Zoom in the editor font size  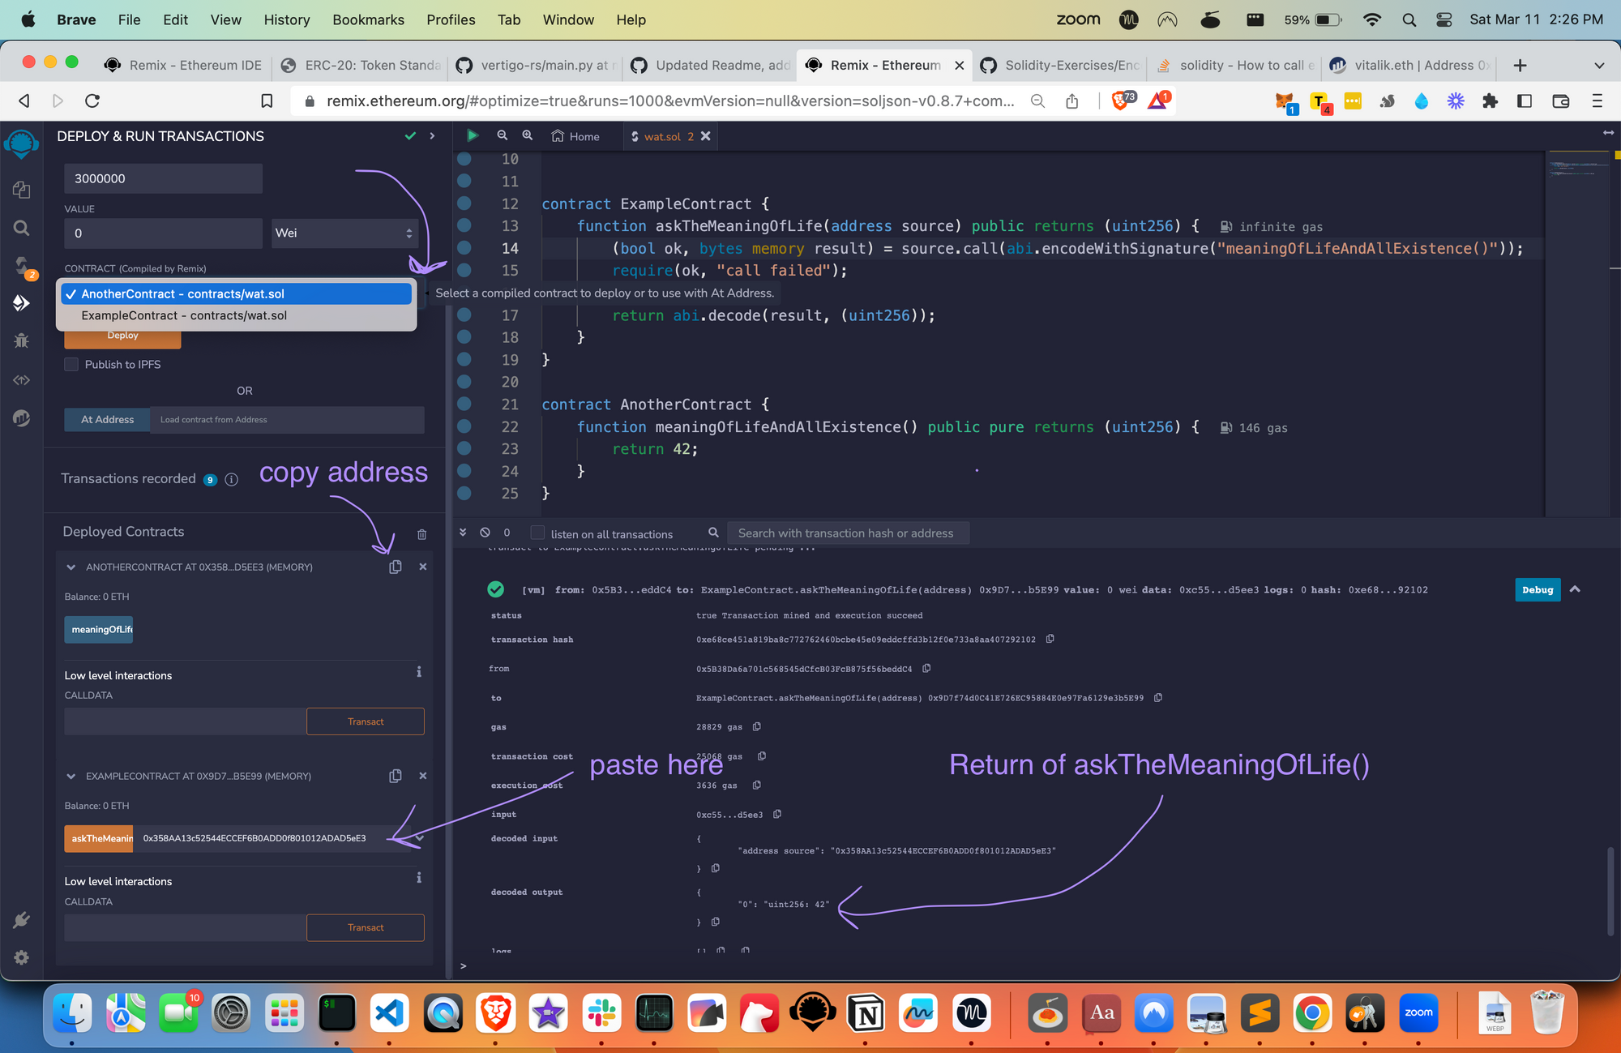click(x=528, y=135)
